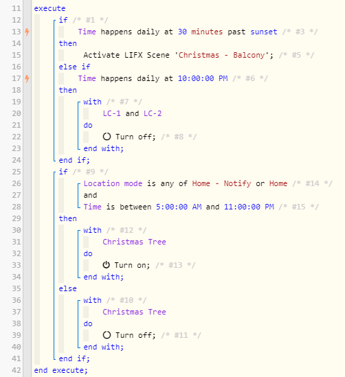345x377 pixels.
Task: Click the 11:00:00 PM end time
Action: (x=249, y=207)
